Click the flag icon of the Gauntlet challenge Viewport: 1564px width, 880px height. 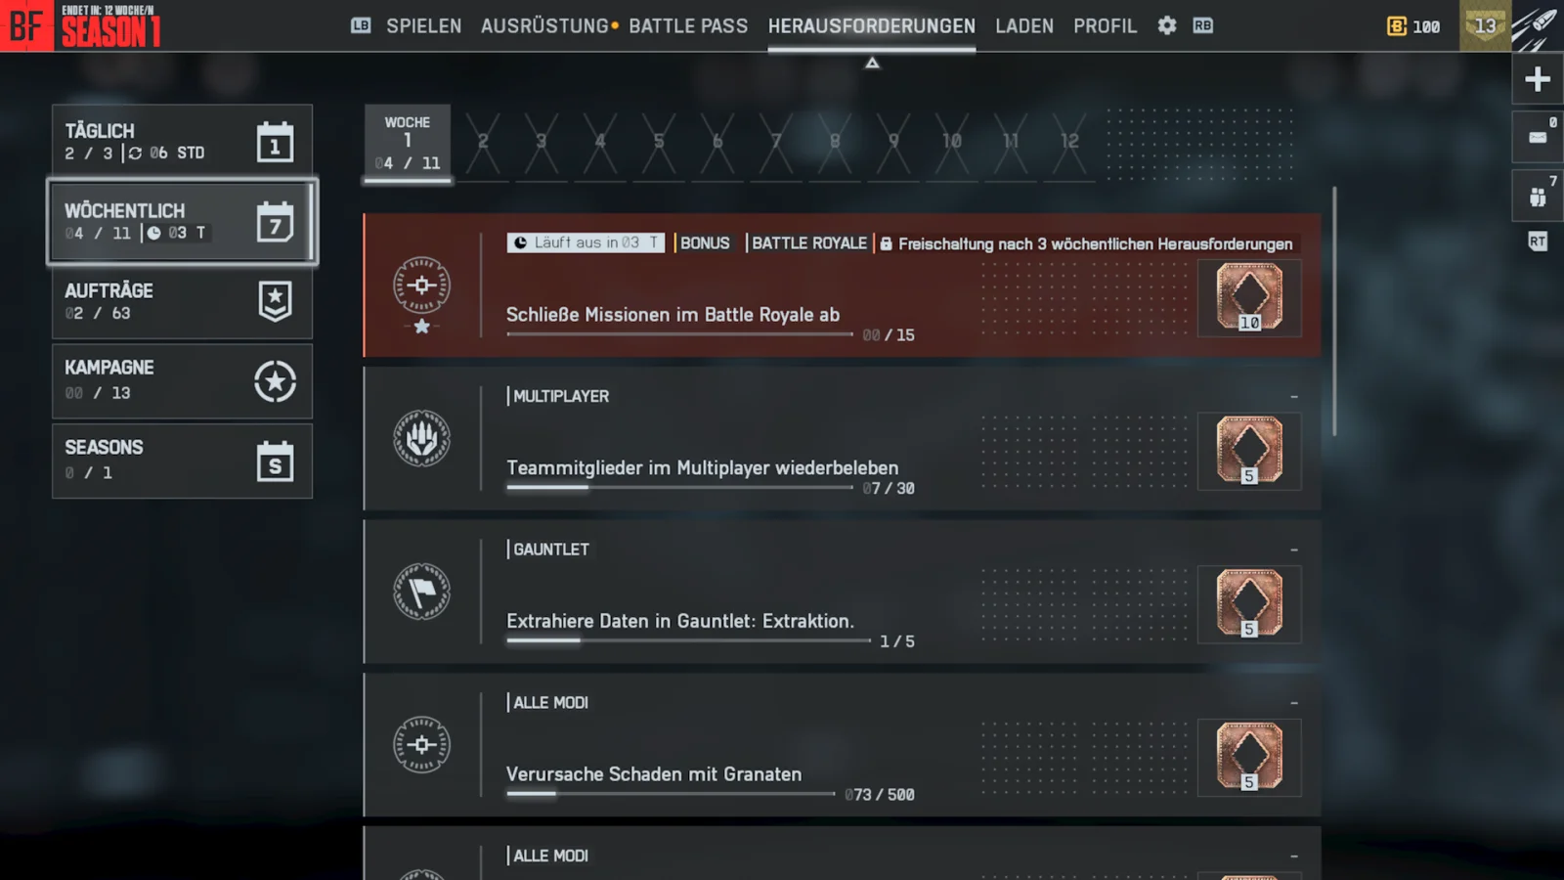tap(421, 592)
